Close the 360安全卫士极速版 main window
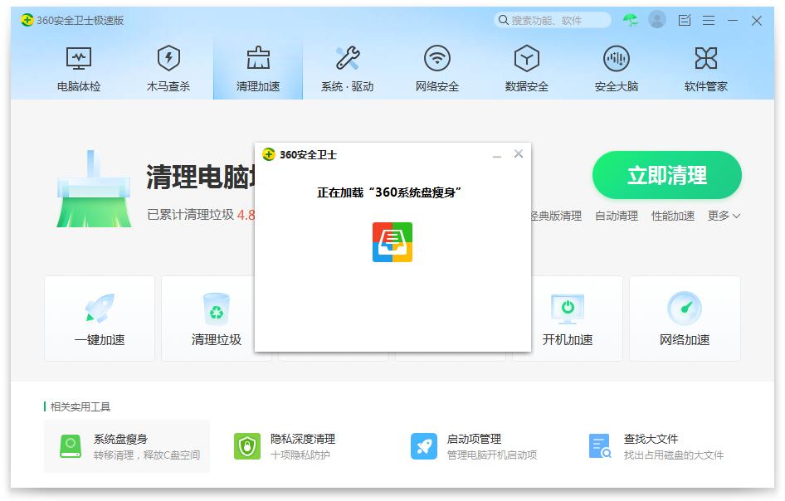The height and width of the screenshot is (501, 785). 757,21
